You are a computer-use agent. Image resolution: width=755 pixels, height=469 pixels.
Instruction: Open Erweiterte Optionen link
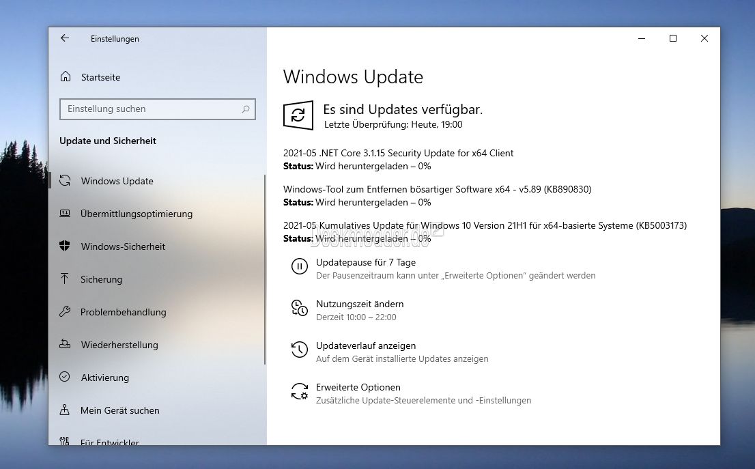[358, 387]
